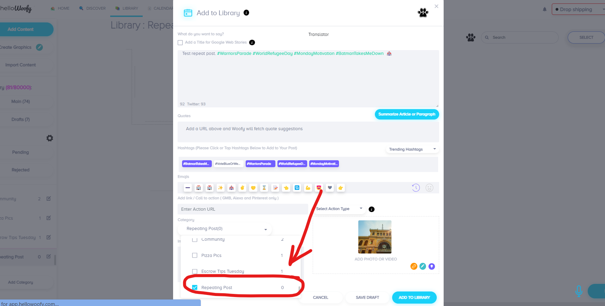Image resolution: width=605 pixels, height=306 pixels.
Task: Click the Woofy paw icon in dialog header
Action: point(423,13)
